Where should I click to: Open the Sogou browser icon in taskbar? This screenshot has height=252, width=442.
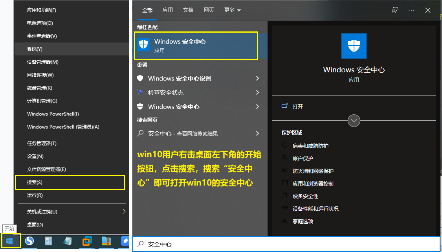tap(29, 241)
